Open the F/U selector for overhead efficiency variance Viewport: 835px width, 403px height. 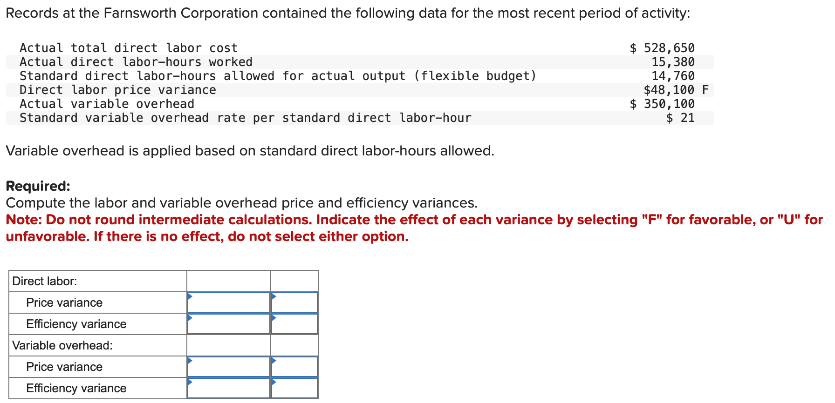pyautogui.click(x=294, y=388)
